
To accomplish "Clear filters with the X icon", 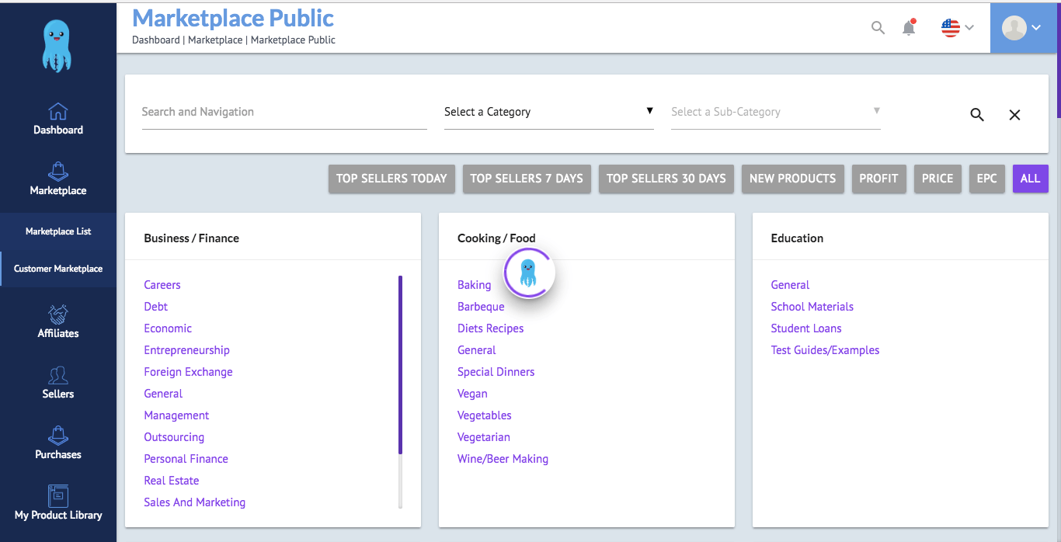I will tap(1014, 115).
